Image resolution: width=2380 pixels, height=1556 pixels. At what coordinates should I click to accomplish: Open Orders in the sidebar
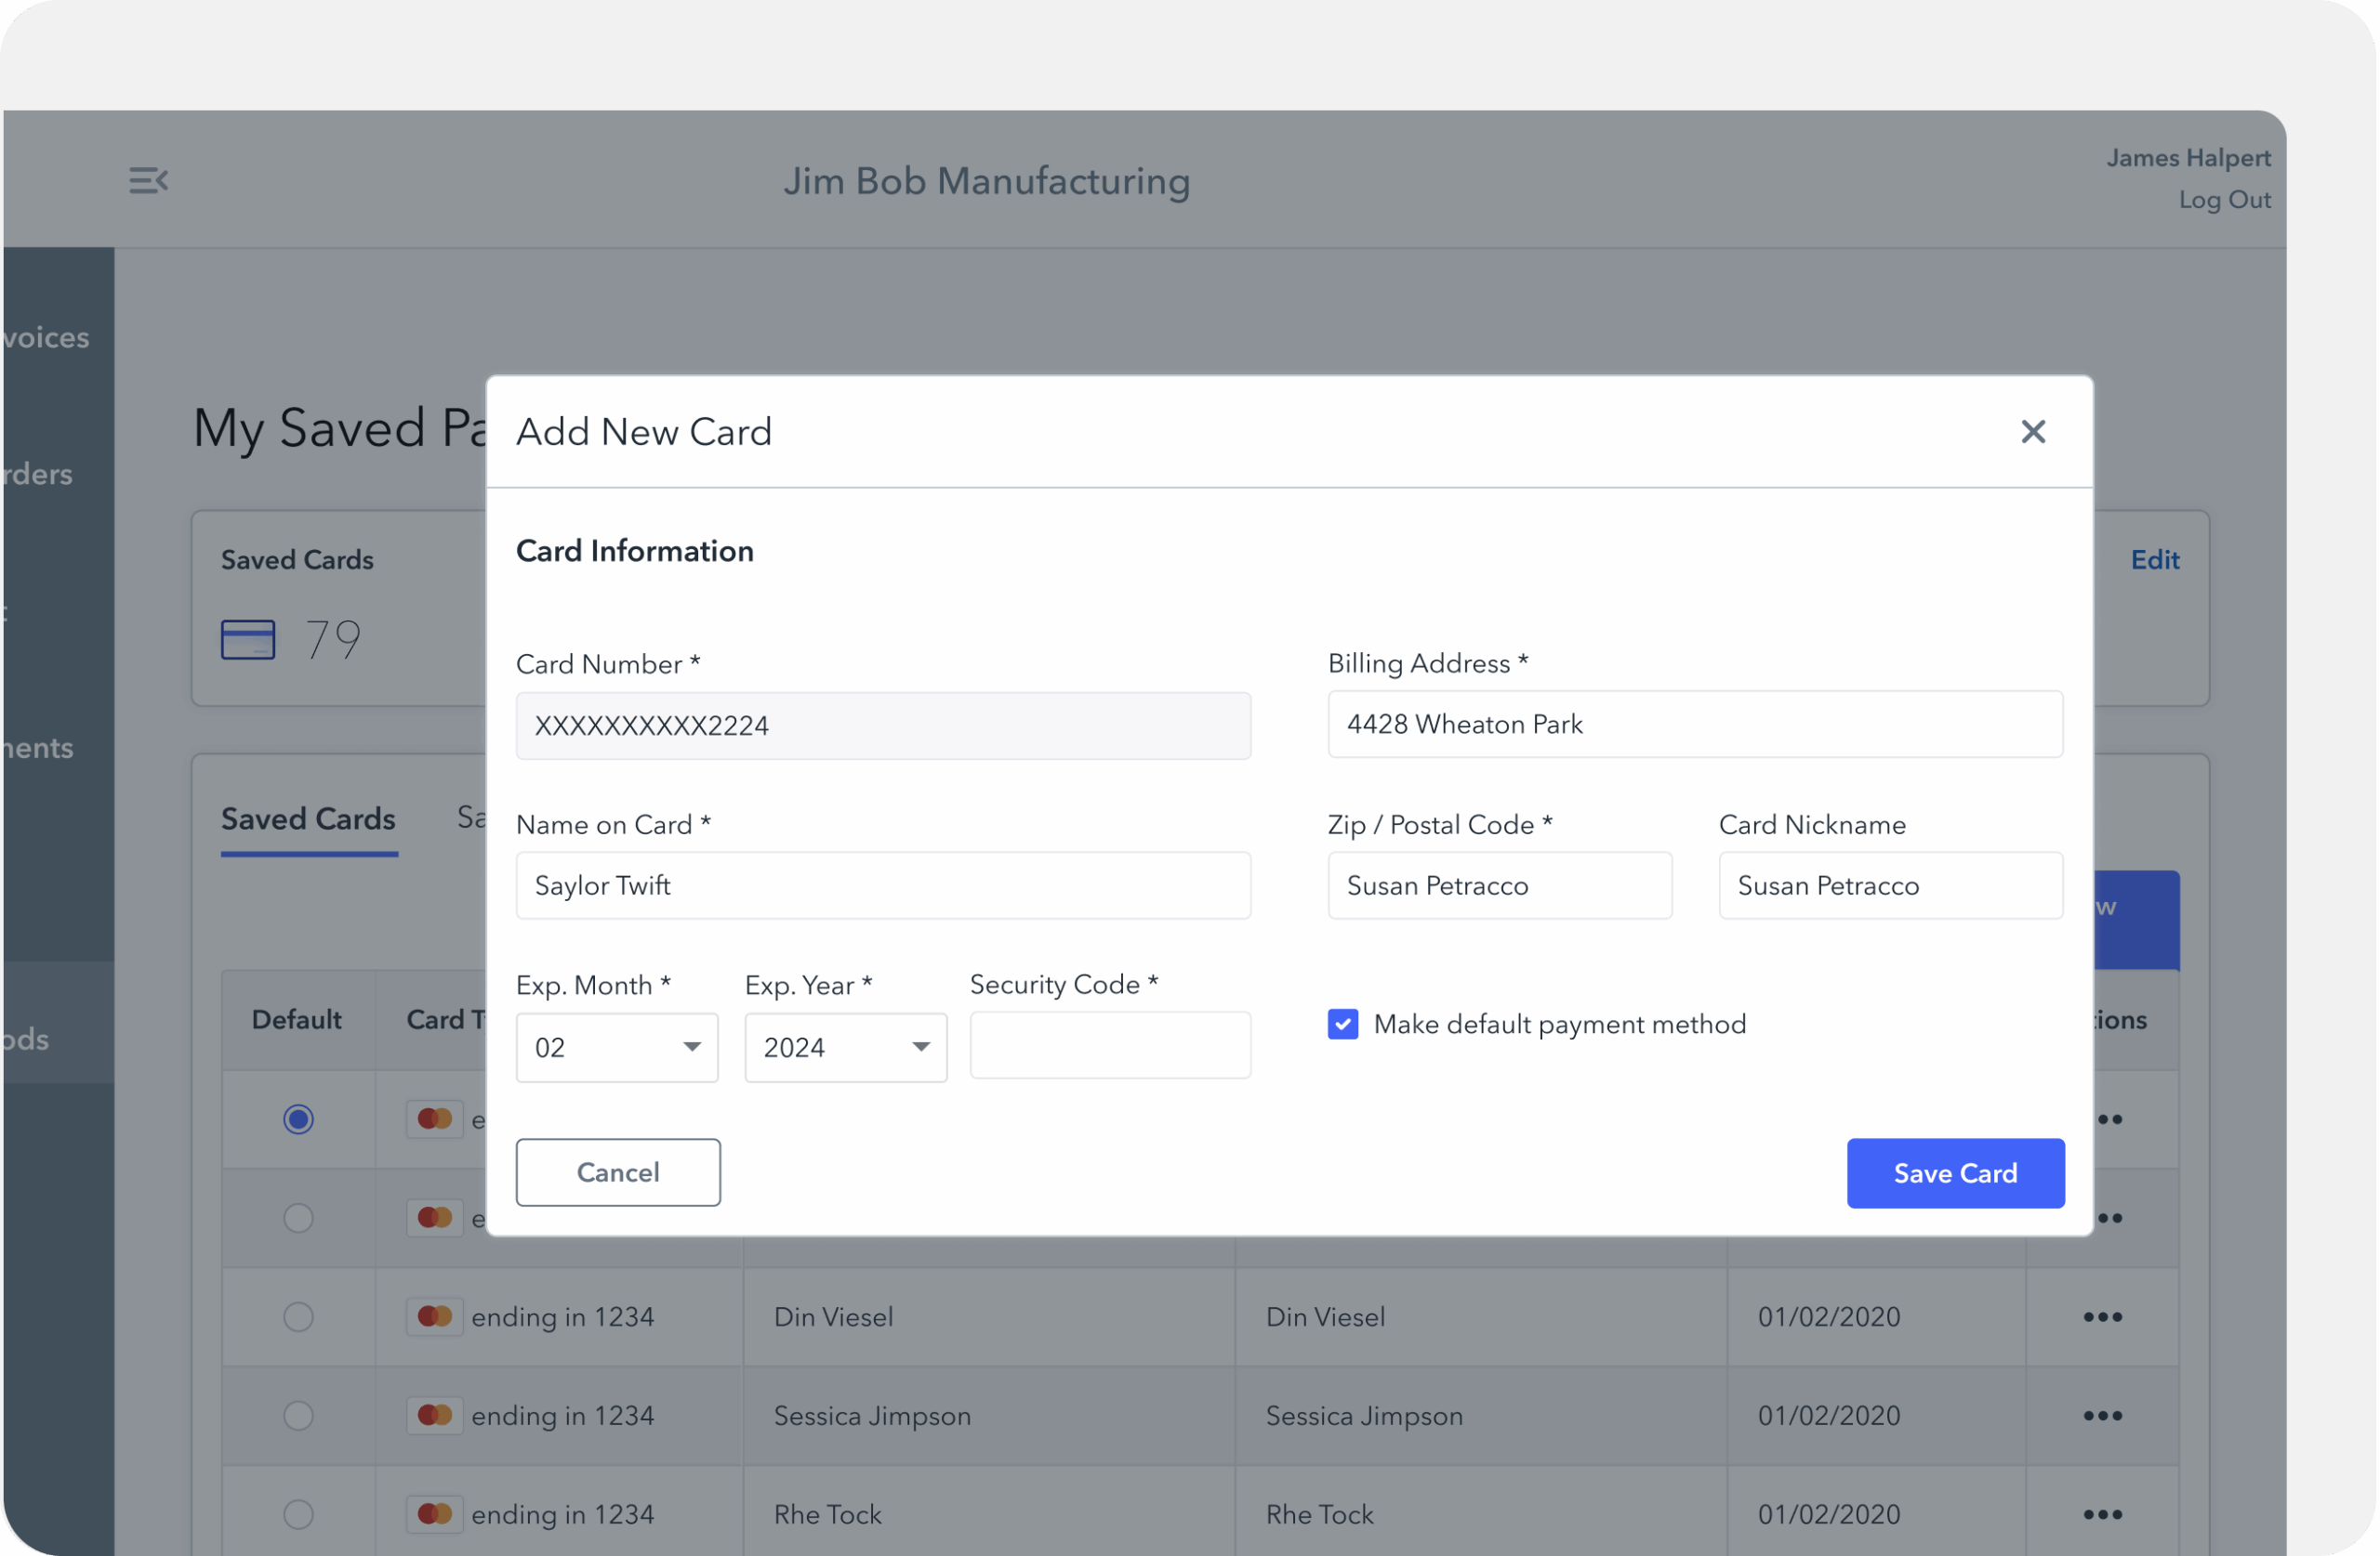click(38, 474)
